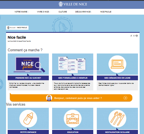Open the Nice Facile menu item
Viewport: 144px width, 134px height.
pos(106,12)
